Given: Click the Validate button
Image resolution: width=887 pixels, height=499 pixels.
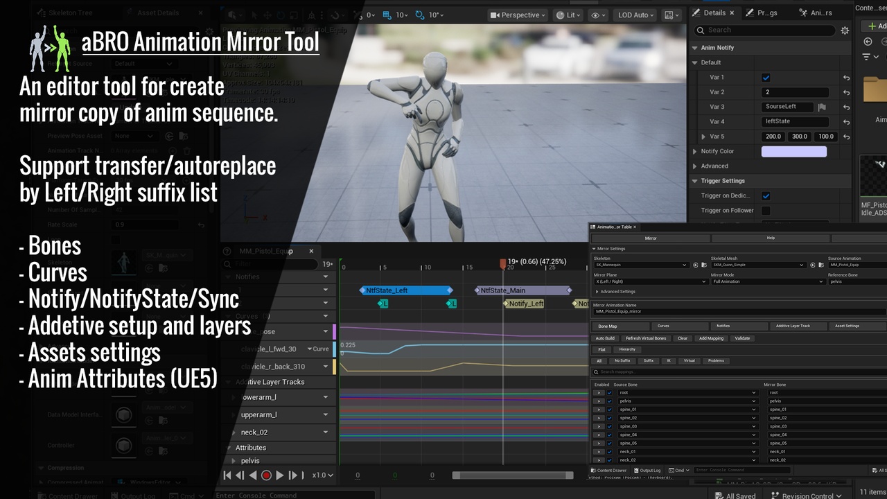Looking at the screenshot, I should point(742,338).
